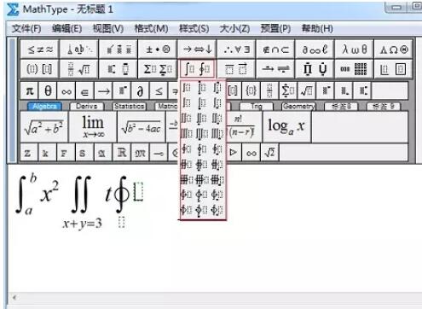The image size is (422, 309).
Task: Insert the √2 expression from the bottom bar
Action: pos(269,153)
